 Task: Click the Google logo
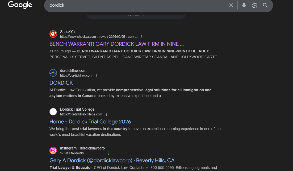point(20,5)
